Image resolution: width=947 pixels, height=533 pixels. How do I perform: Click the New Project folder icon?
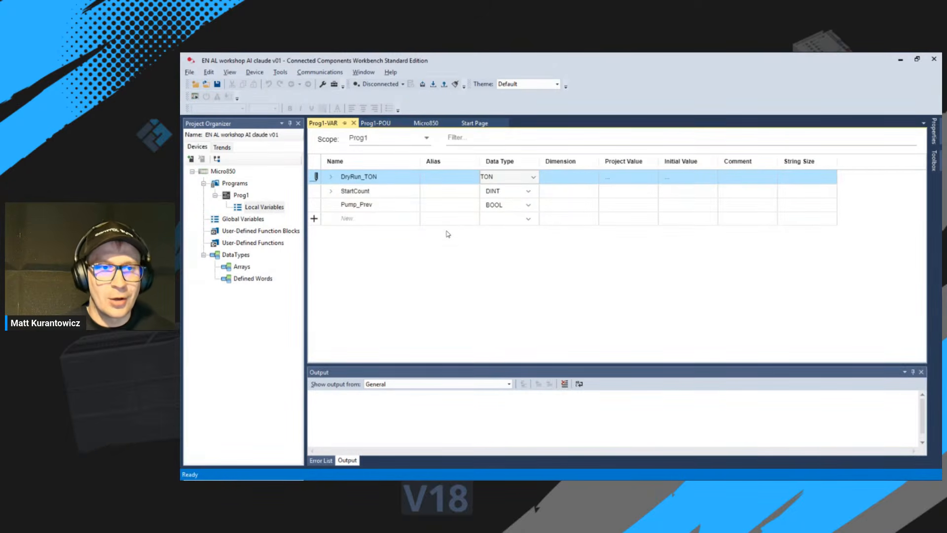coord(195,84)
